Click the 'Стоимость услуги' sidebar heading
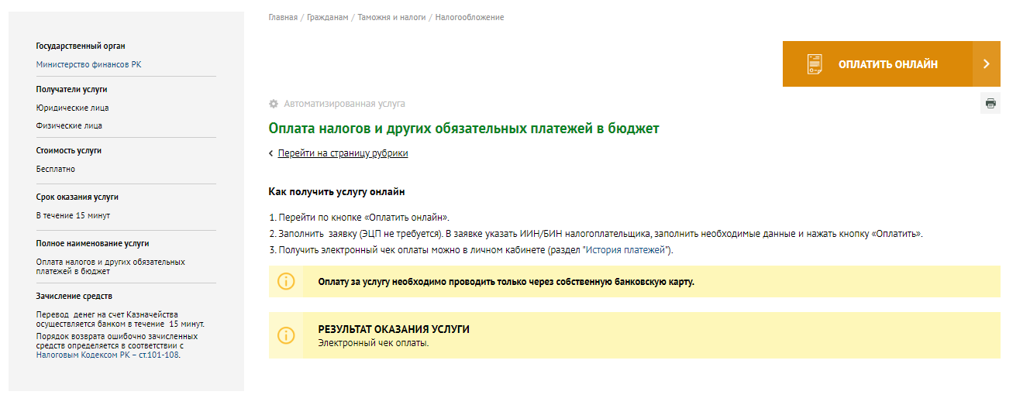 [x=69, y=151]
